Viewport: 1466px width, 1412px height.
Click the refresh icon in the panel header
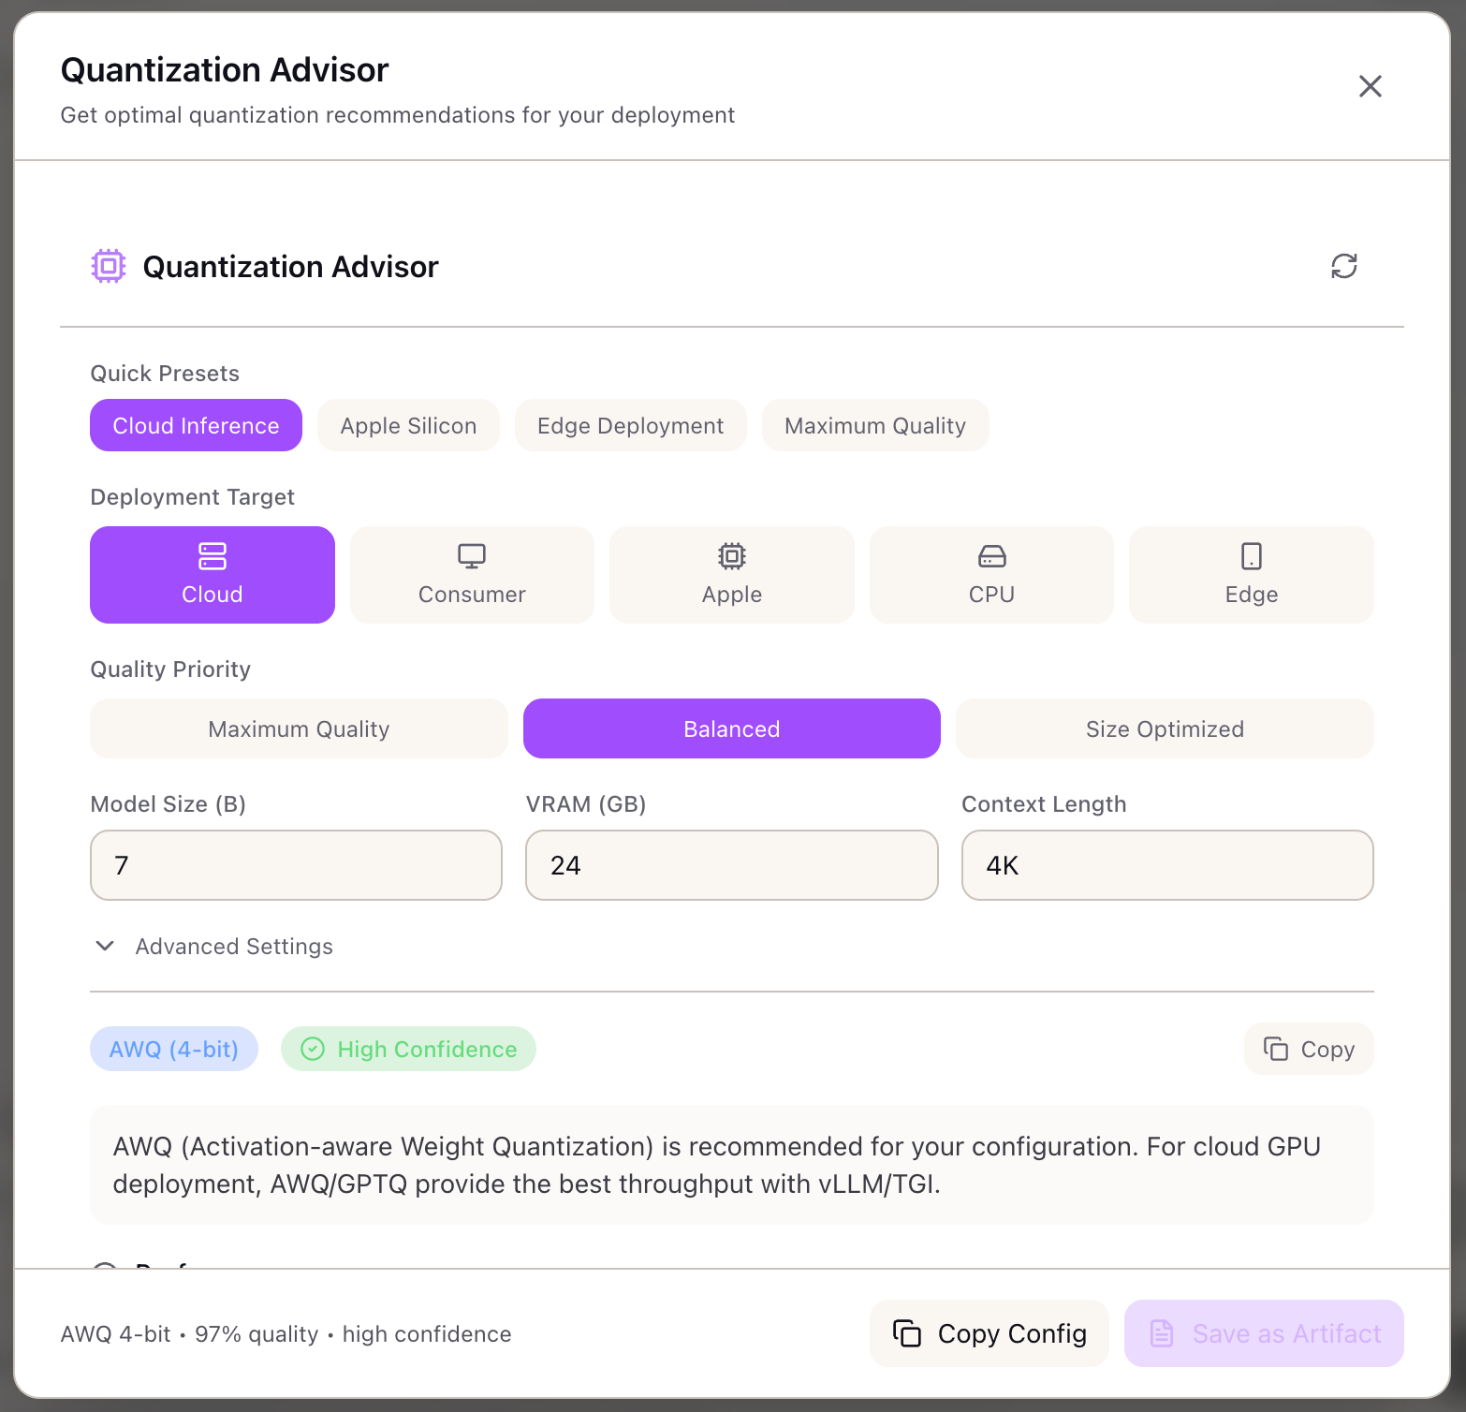tap(1344, 267)
